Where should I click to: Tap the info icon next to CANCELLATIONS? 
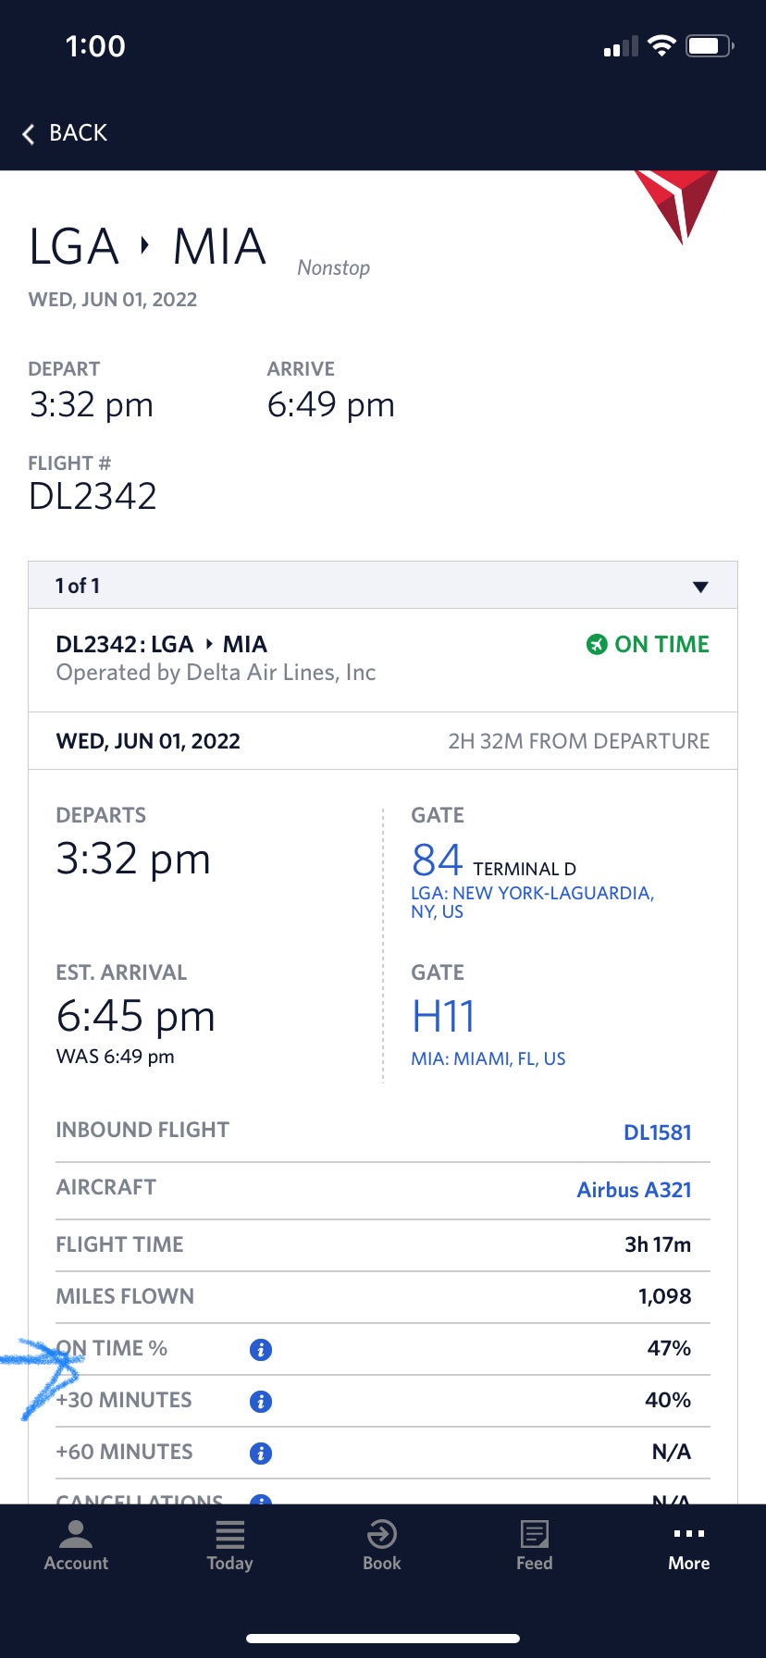pyautogui.click(x=260, y=1501)
